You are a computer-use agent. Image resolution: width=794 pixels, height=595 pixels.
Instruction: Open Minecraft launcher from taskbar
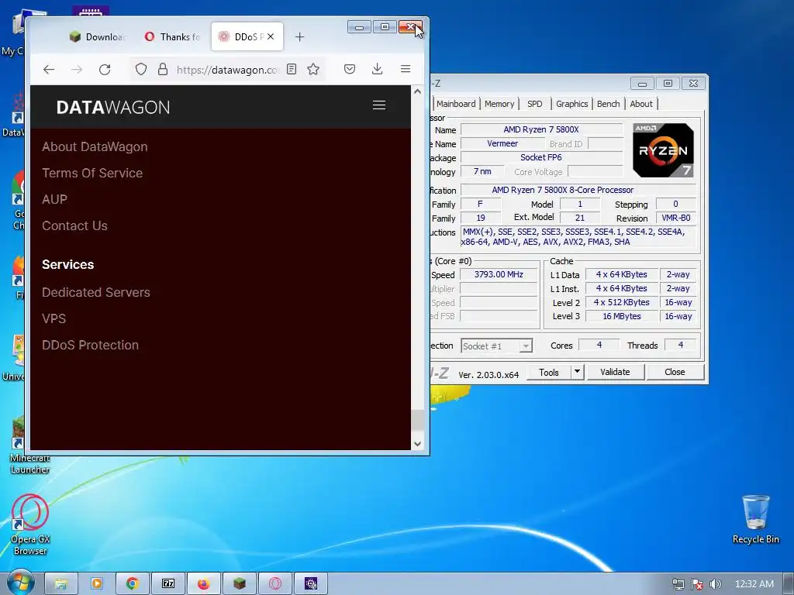click(x=240, y=583)
